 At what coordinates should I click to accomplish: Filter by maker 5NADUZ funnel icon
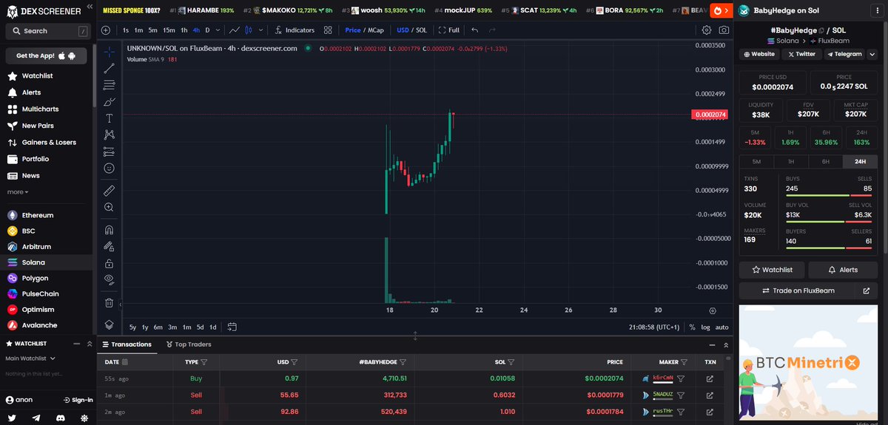pos(681,395)
